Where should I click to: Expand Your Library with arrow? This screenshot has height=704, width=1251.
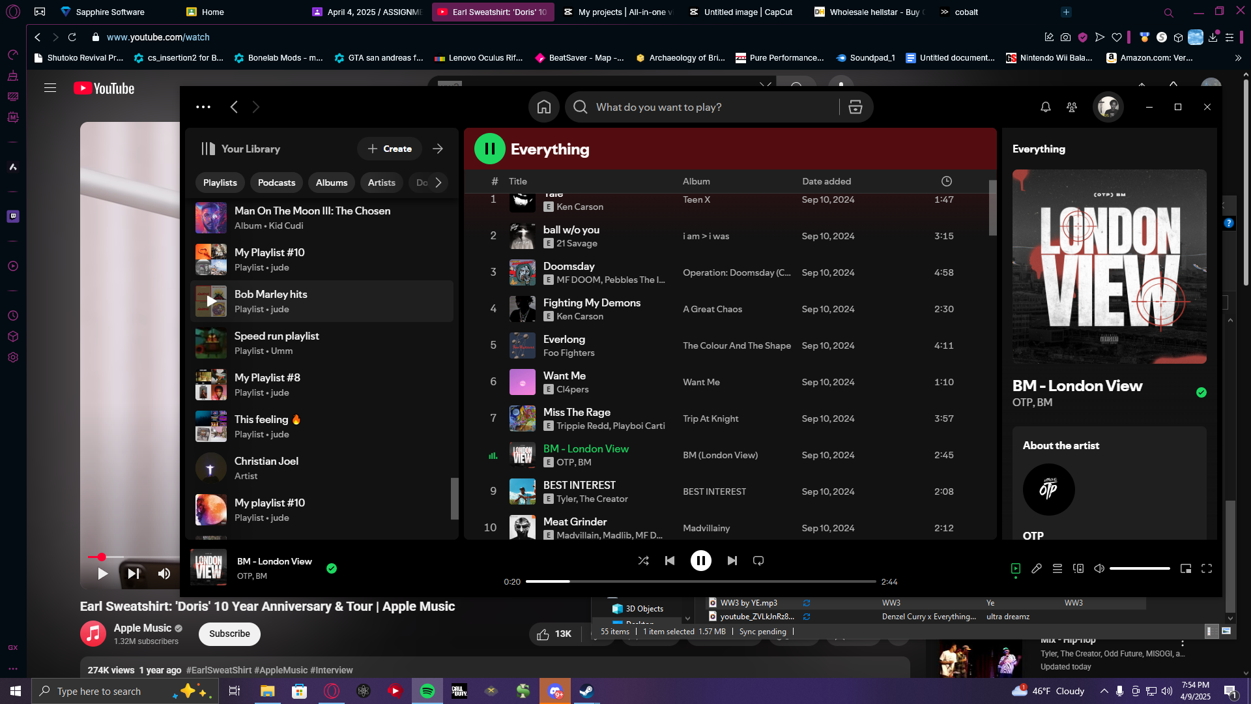click(438, 149)
